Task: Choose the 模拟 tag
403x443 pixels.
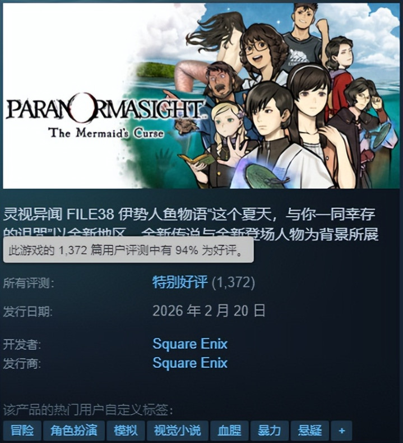Action: point(126,431)
